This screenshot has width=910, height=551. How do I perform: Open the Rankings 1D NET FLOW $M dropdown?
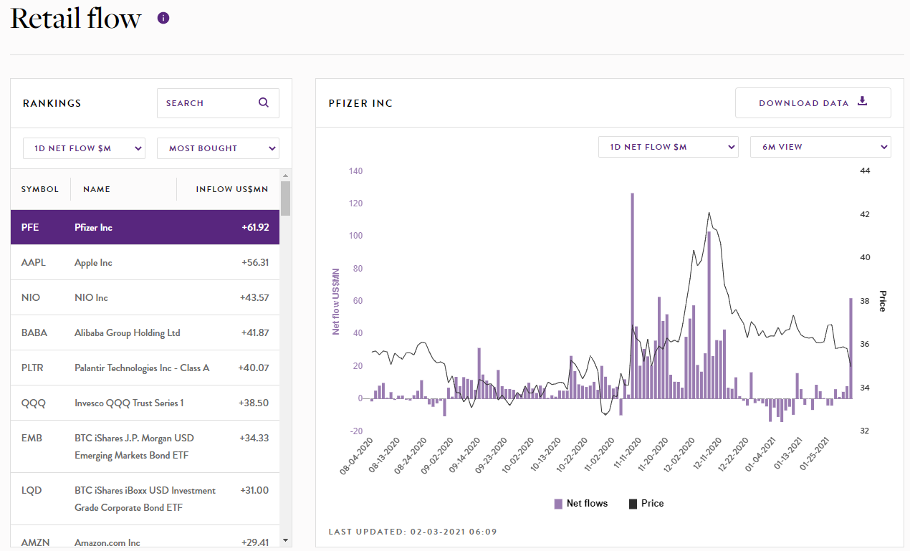[x=85, y=148]
